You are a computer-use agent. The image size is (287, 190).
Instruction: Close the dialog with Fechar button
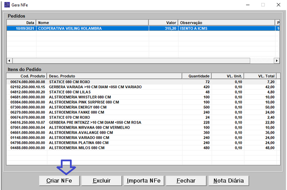186,180
